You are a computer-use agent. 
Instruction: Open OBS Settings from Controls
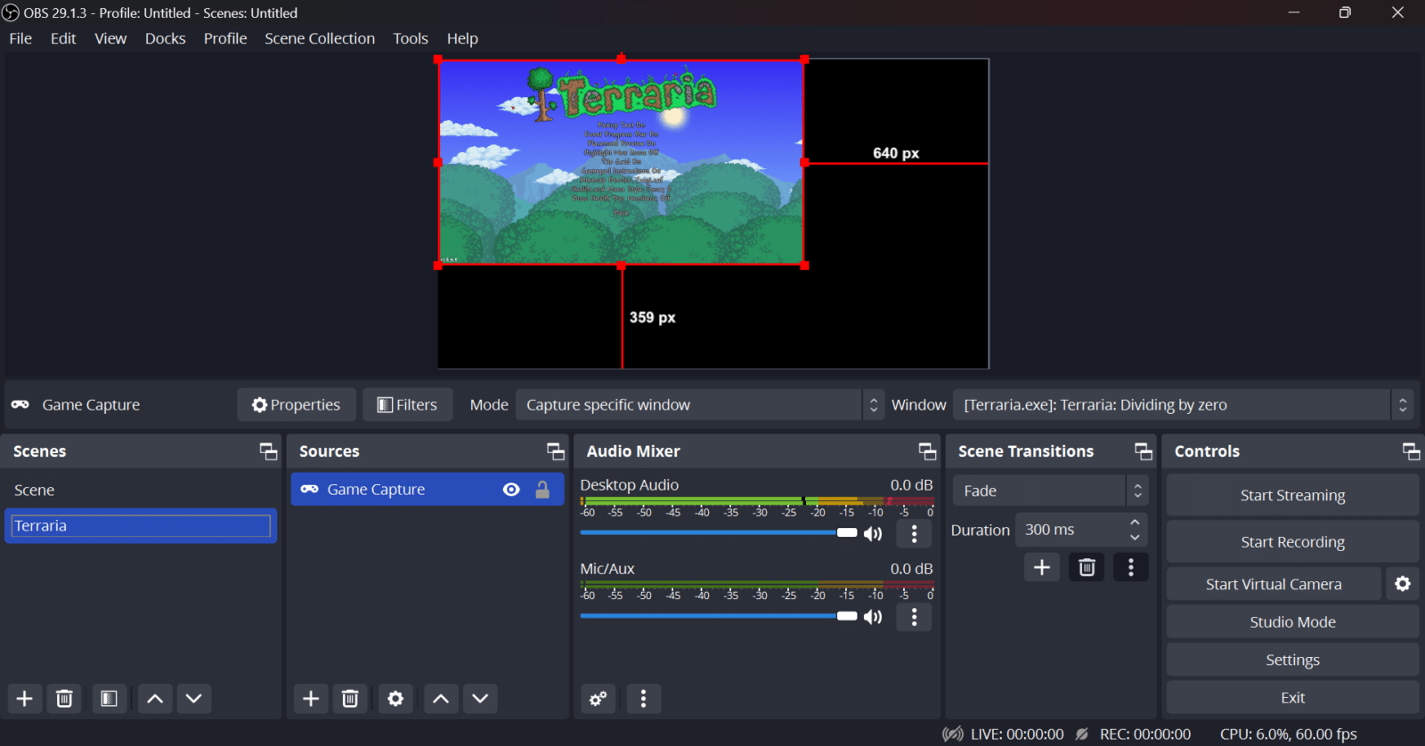[x=1292, y=660]
